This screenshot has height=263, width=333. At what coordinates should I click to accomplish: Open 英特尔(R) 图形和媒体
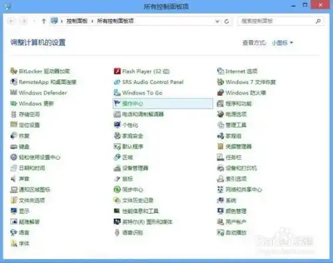point(147,222)
